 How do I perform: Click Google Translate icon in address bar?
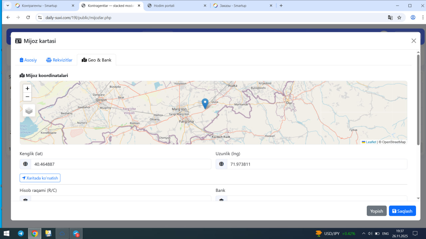pyautogui.click(x=390, y=18)
